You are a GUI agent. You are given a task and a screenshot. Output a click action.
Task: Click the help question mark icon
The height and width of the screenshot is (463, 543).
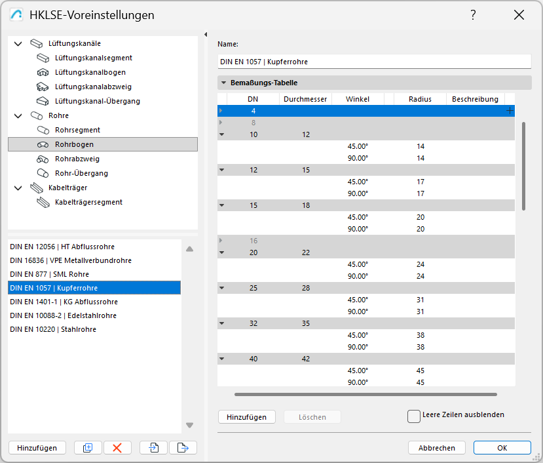[x=473, y=15]
